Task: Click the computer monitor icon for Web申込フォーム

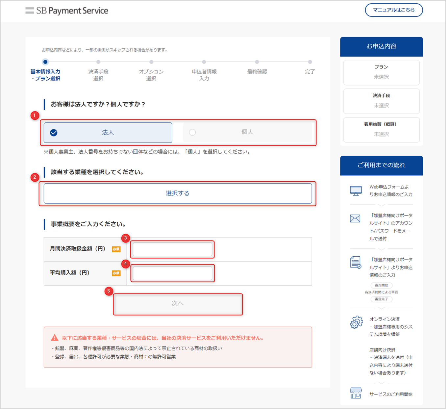Action: 356,191
